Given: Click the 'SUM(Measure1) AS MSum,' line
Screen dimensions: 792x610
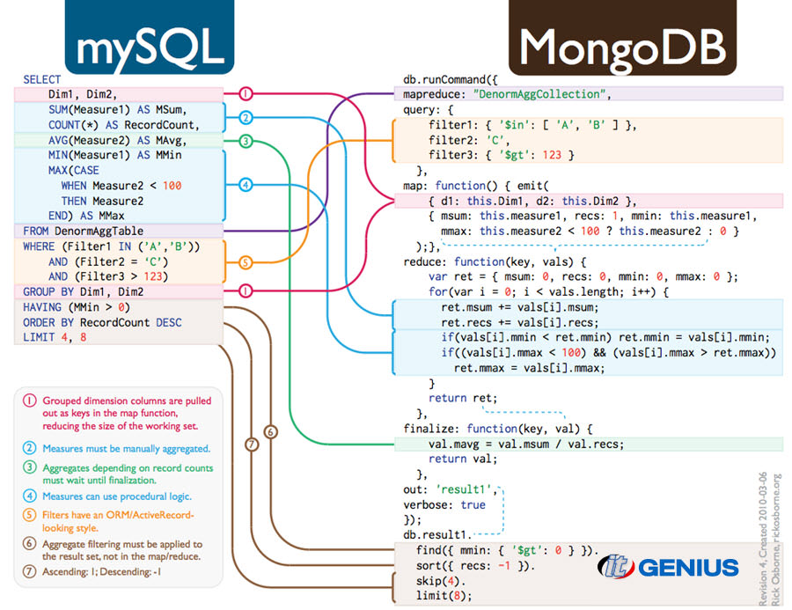Looking at the screenshot, I should pos(118,110).
